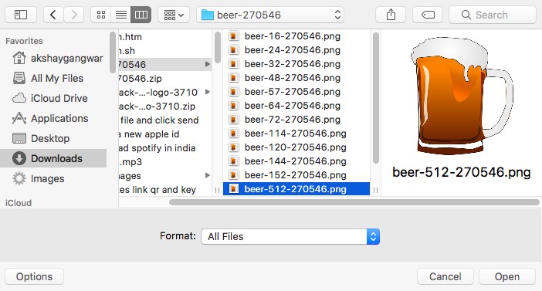Go back to previous folder

(x=53, y=15)
